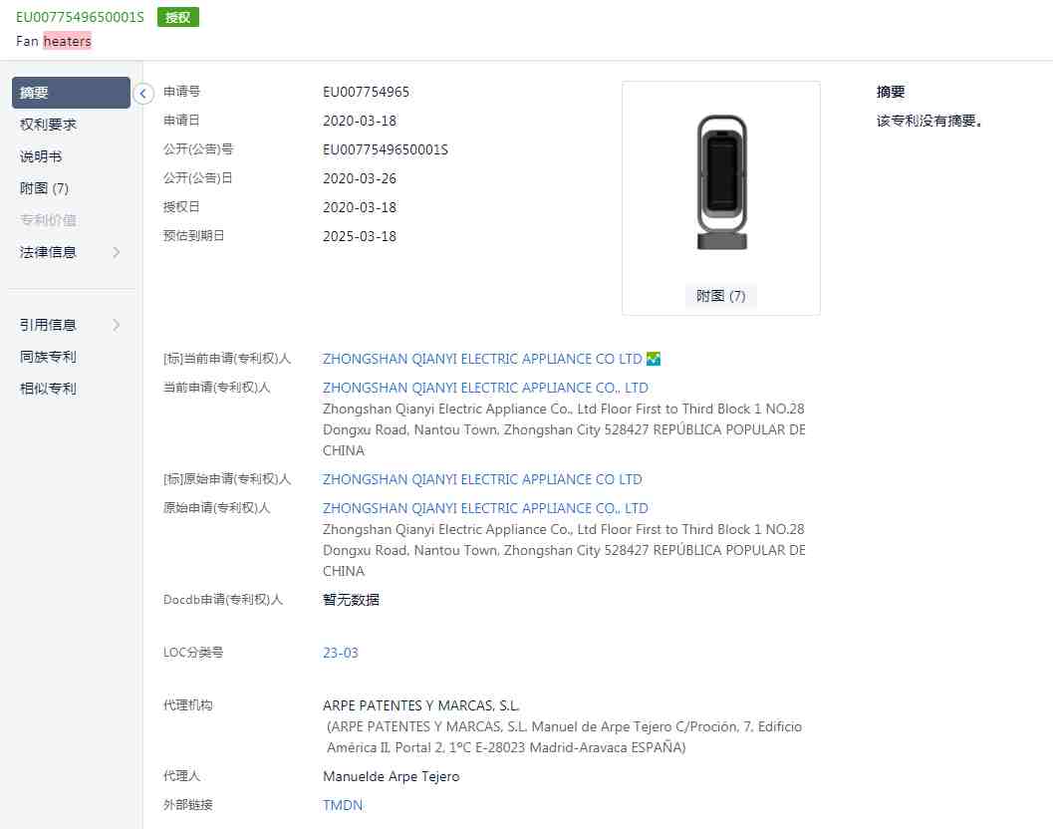This screenshot has height=829, width=1053.
Task: Select 授权日 value 2020-03-18
Action: pyautogui.click(x=360, y=207)
